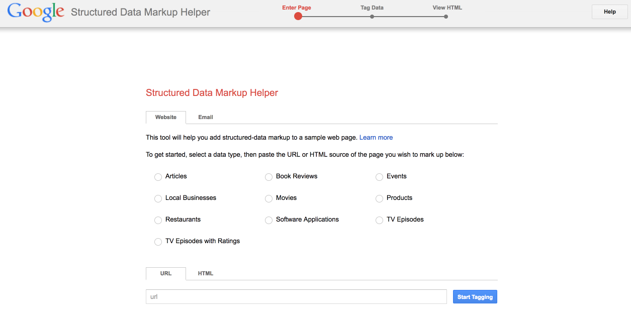Select the Restaurants data type
Screen dimensions: 631x314
coord(158,220)
